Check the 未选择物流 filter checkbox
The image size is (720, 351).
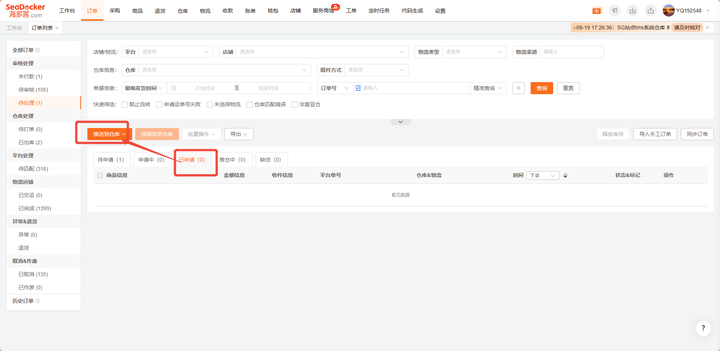[210, 105]
